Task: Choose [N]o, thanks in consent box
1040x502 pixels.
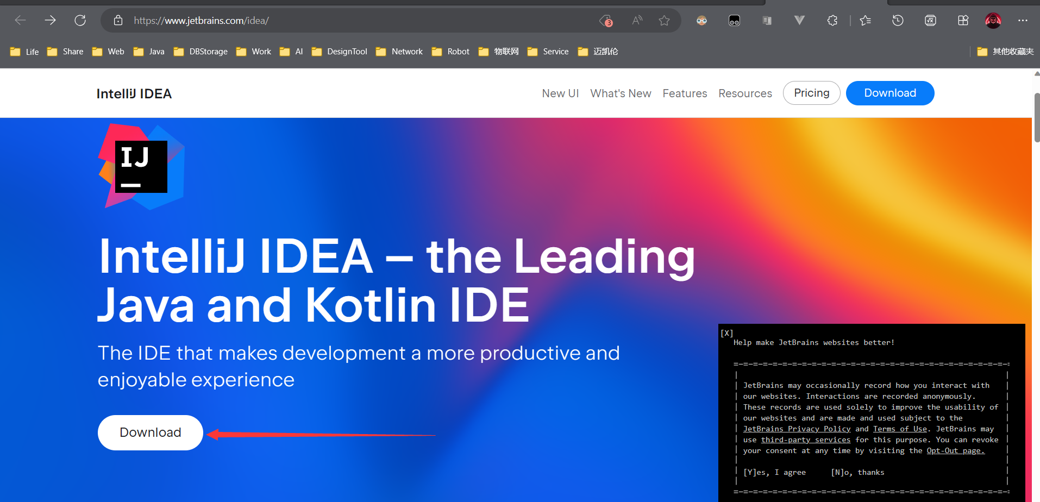Action: click(x=857, y=472)
